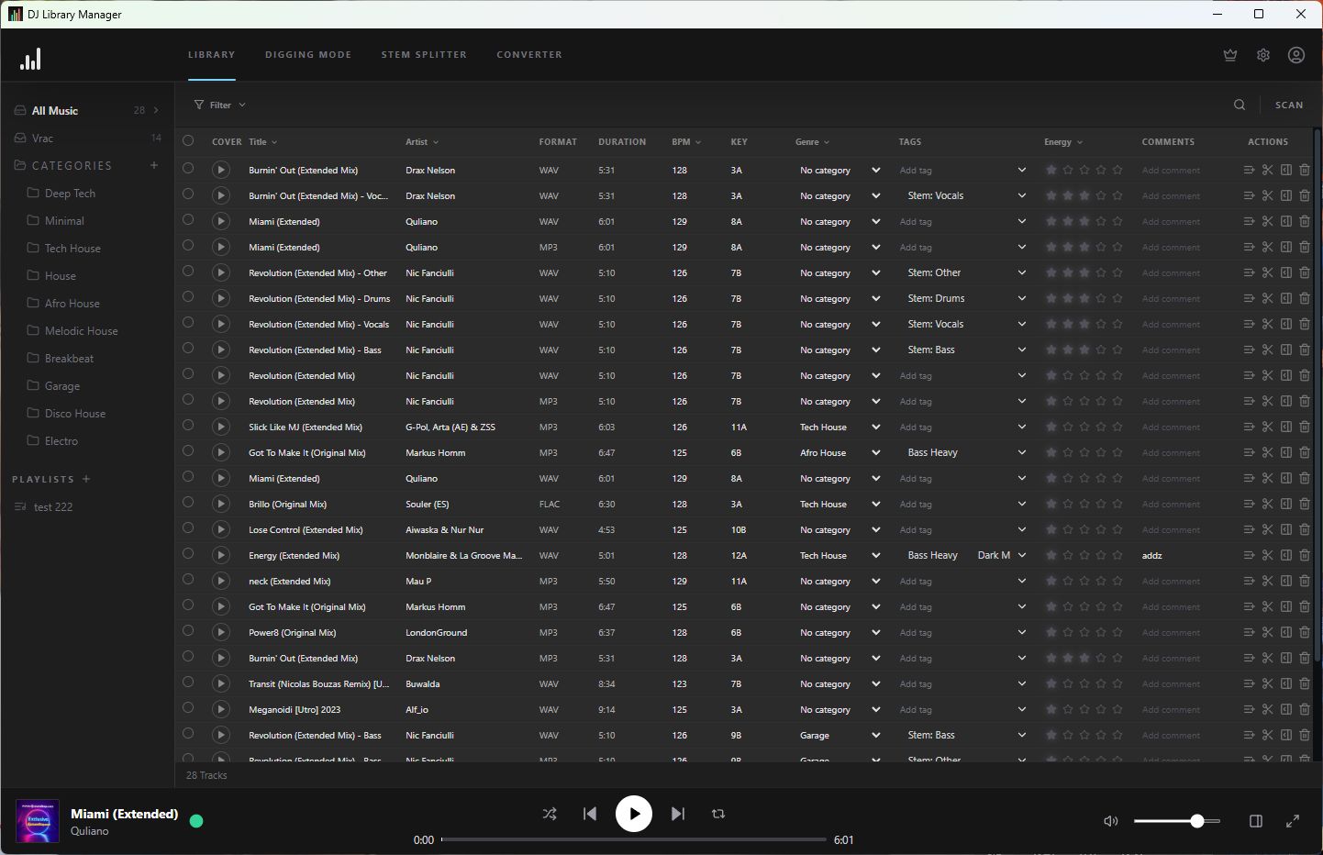
Task: Click Add comment for the Transit track
Action: pos(1171,683)
